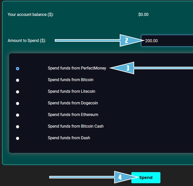Click 'Spend funds from Bitcoin Cash' label
Image resolution: width=193 pixels, height=186 pixels.
76,126
